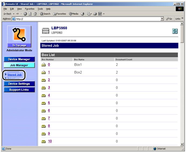The image size is (186, 153).
Task: Open box number 5 link
Action: click(x=49, y=103)
